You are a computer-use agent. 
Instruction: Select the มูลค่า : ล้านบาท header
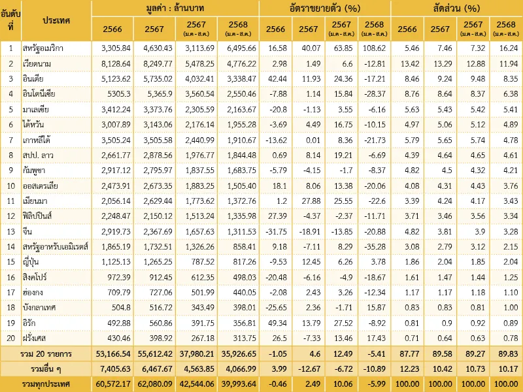[175, 8]
